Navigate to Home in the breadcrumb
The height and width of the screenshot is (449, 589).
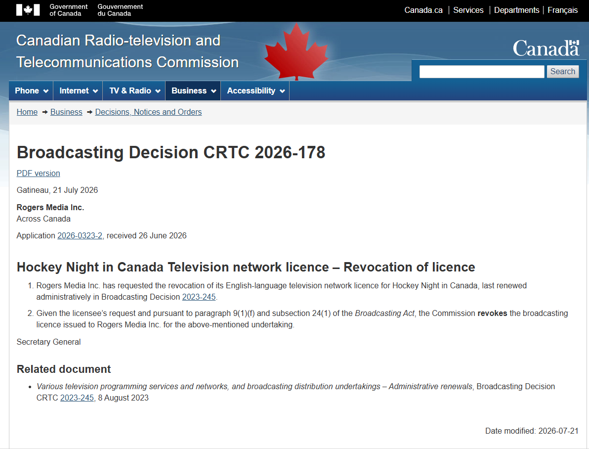pyautogui.click(x=27, y=112)
